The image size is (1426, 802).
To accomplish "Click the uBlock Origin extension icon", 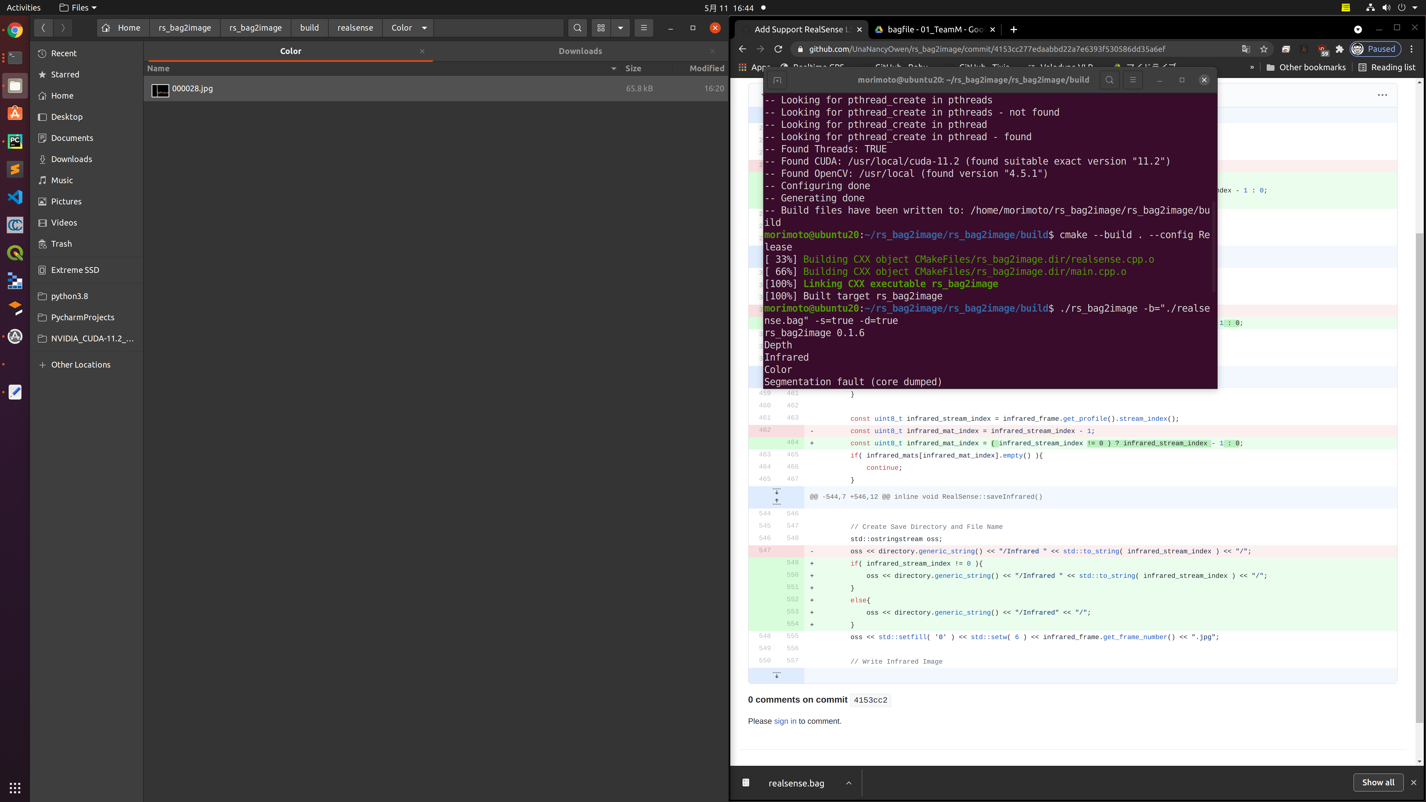I will click(1322, 49).
